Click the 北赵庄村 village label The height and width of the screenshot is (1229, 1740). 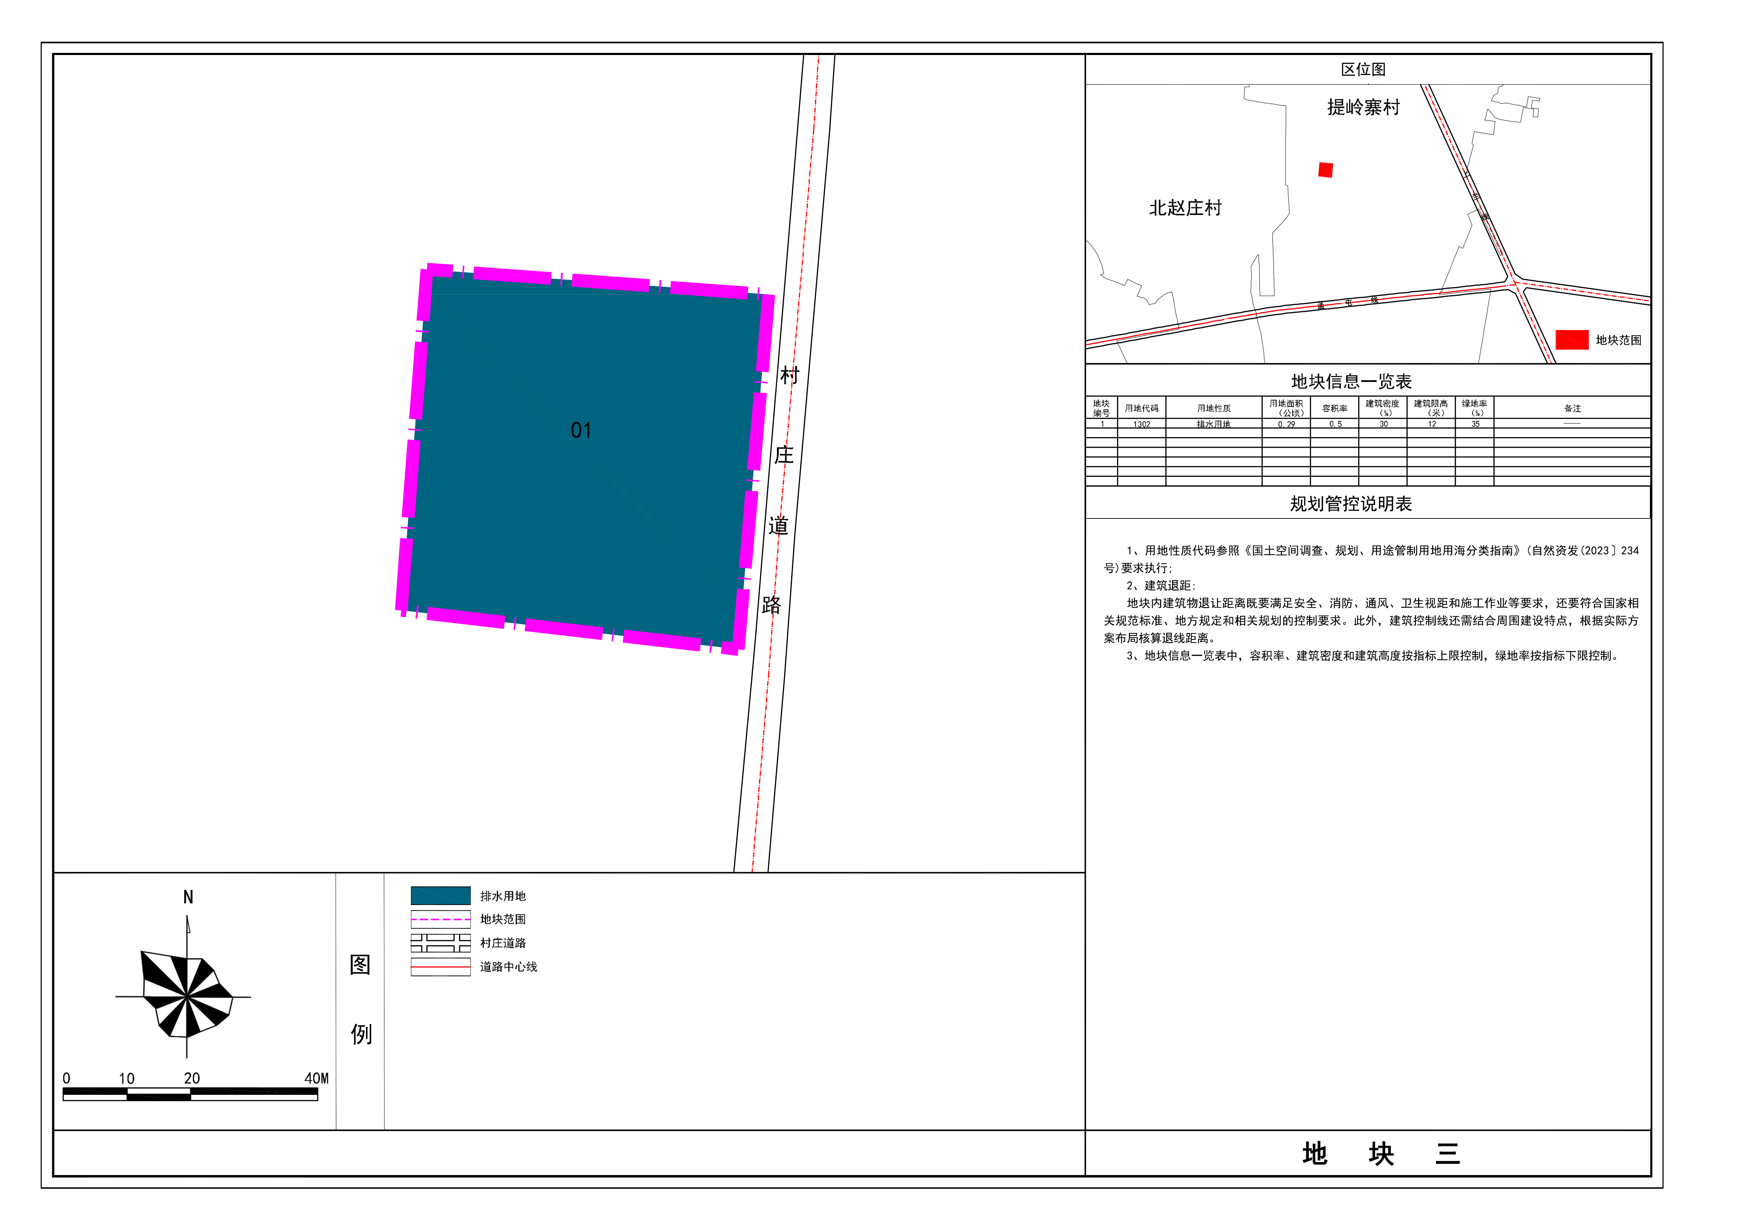point(1185,207)
